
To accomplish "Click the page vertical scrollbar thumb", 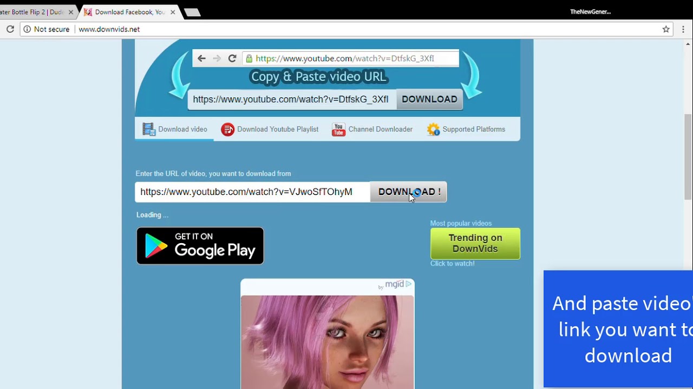I will (x=688, y=157).
